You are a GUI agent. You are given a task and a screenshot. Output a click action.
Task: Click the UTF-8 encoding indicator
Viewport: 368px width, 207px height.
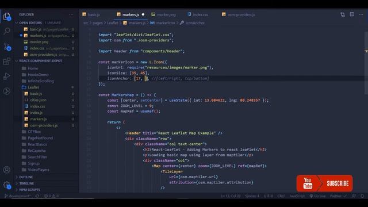tap(269, 195)
